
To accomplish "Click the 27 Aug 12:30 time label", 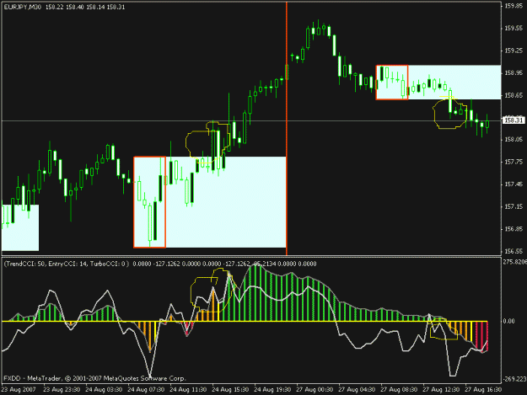I will click(441, 390).
